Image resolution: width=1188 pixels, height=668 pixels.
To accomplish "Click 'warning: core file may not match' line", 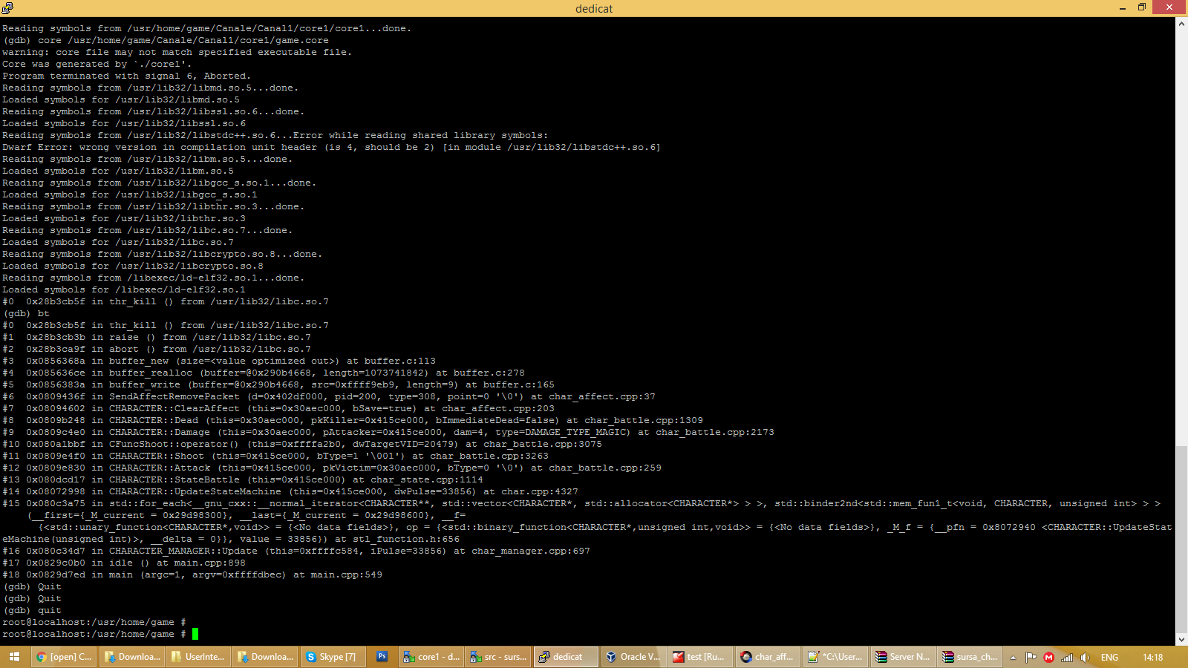I will [177, 52].
